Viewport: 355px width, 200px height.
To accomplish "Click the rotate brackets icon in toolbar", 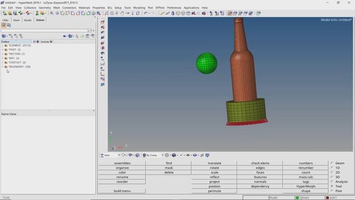I will 138,13.
